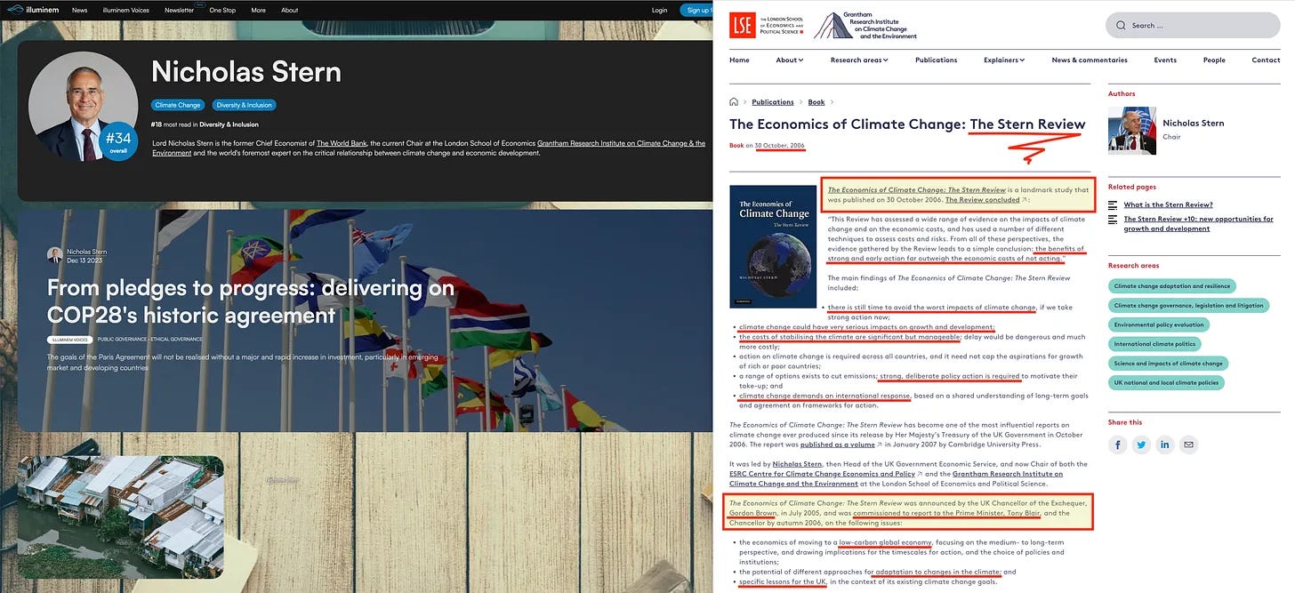
Task: Click the Nicholas Stern author name on COP28 card
Action: click(x=85, y=252)
